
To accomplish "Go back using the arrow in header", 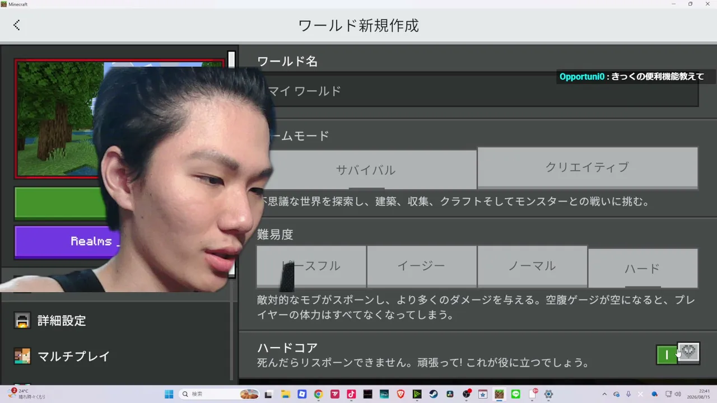I will tap(17, 25).
